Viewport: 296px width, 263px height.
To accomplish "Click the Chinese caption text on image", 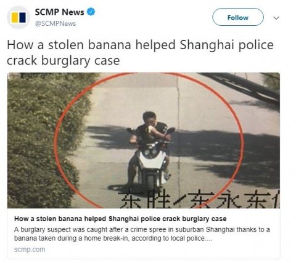I will tap(199, 198).
